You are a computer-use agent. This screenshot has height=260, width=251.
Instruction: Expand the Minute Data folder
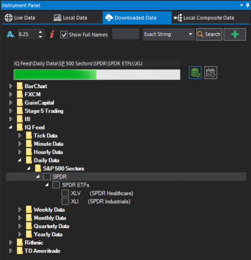(20, 144)
